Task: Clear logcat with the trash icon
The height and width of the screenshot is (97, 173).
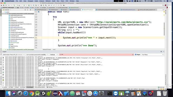Action: [x=3, y=58]
